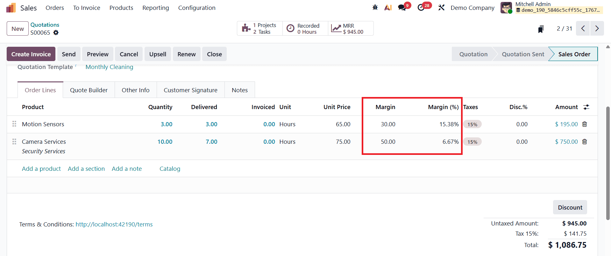Viewport: 611px width, 256px height.
Task: Switch to Notes tab
Action: point(240,90)
